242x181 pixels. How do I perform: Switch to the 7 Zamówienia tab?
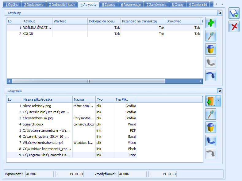156,5
